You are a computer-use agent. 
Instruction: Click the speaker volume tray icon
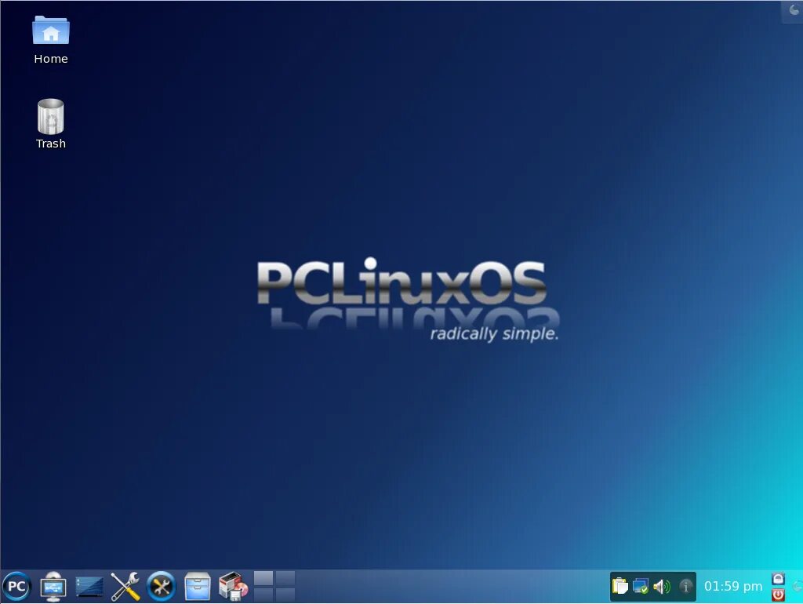(662, 586)
